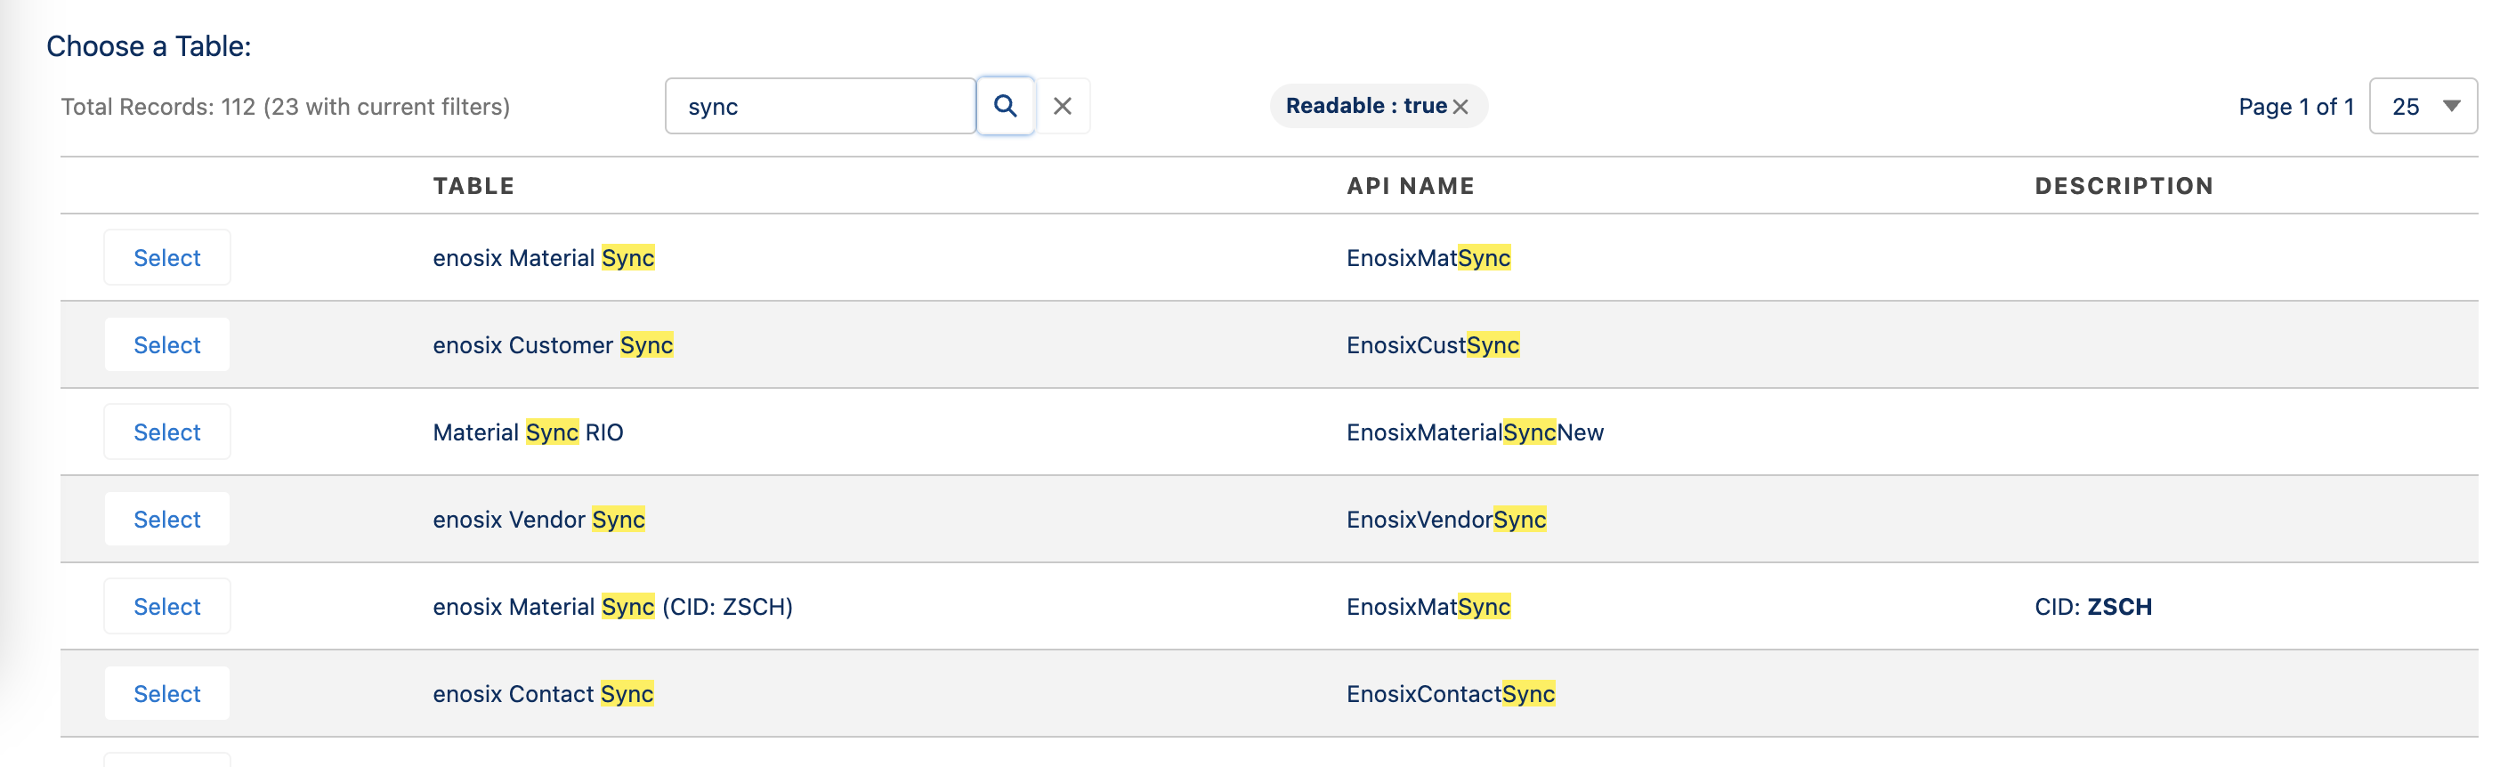Select the enosix Material Sync (CID: ZSCH) table
2508x767 pixels.
(167, 607)
